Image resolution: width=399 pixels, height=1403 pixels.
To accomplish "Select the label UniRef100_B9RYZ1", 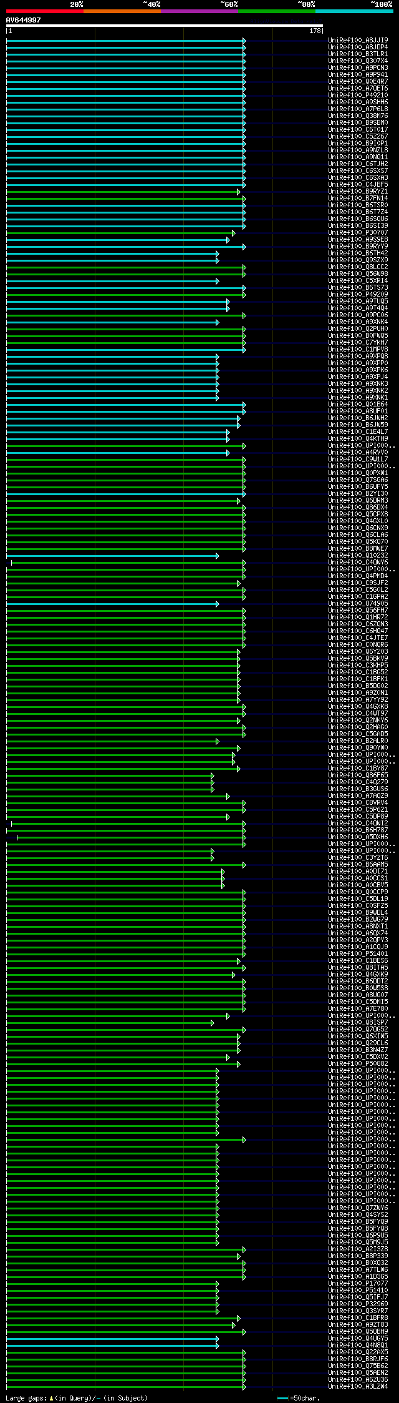I will click(x=358, y=192).
